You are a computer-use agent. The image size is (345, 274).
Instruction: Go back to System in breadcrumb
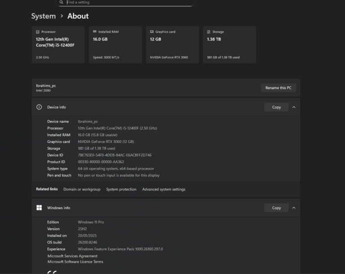point(44,16)
